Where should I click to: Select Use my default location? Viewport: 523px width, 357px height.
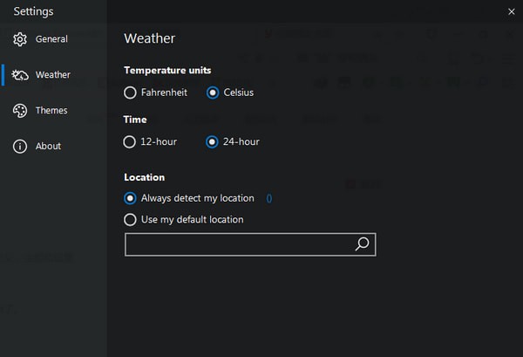(x=131, y=220)
